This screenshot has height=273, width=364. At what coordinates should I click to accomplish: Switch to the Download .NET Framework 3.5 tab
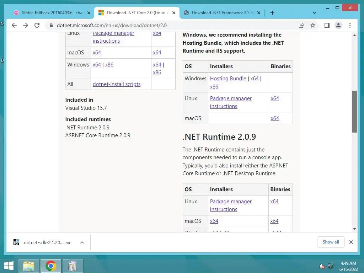222,13
